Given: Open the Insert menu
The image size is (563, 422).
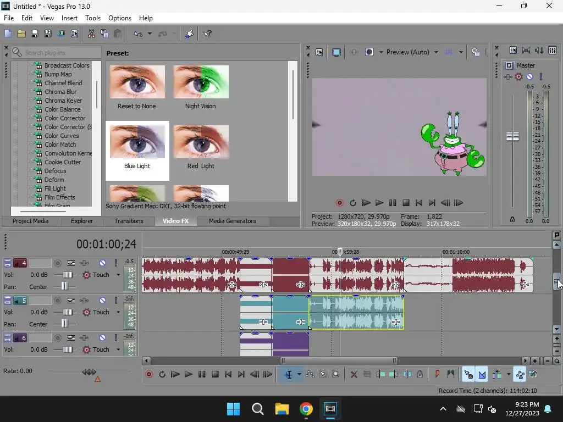Looking at the screenshot, I should tap(69, 18).
